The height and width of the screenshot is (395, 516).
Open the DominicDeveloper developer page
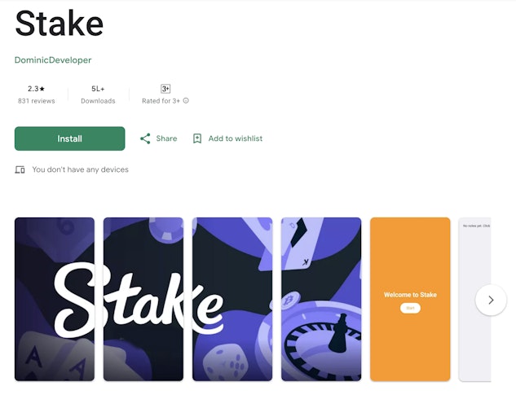53,60
